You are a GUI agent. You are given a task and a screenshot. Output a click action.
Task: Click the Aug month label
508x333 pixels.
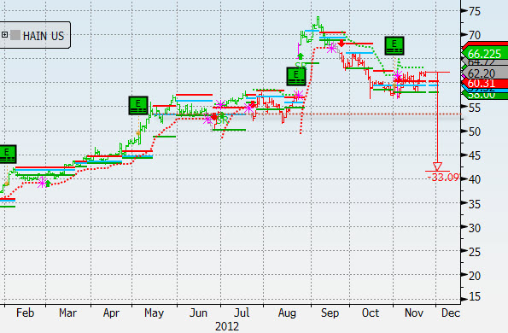(x=287, y=313)
